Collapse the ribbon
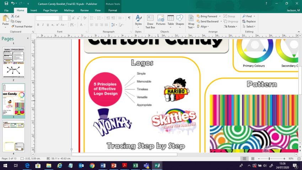 tap(299, 32)
